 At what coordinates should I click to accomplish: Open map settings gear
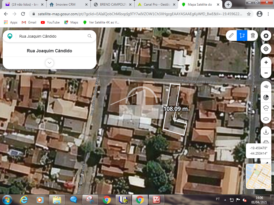[266, 36]
